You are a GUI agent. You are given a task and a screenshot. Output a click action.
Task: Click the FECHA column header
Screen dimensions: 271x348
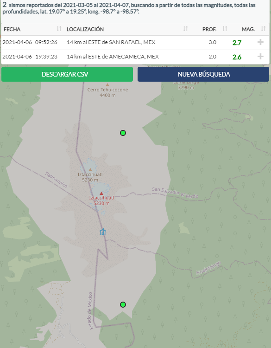pyautogui.click(x=12, y=29)
